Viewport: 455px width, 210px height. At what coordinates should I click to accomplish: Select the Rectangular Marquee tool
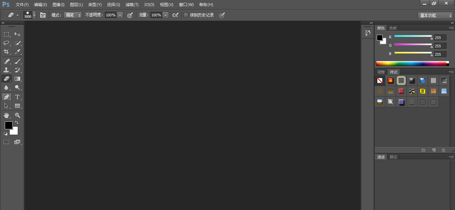[6, 34]
